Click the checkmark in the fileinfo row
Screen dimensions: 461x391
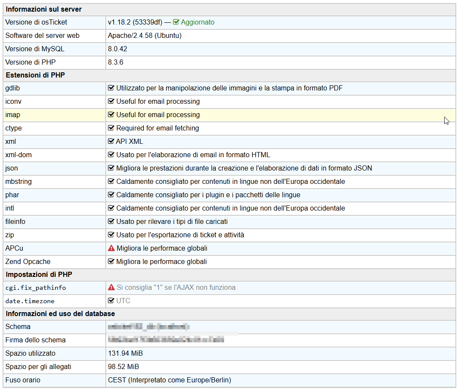point(111,221)
